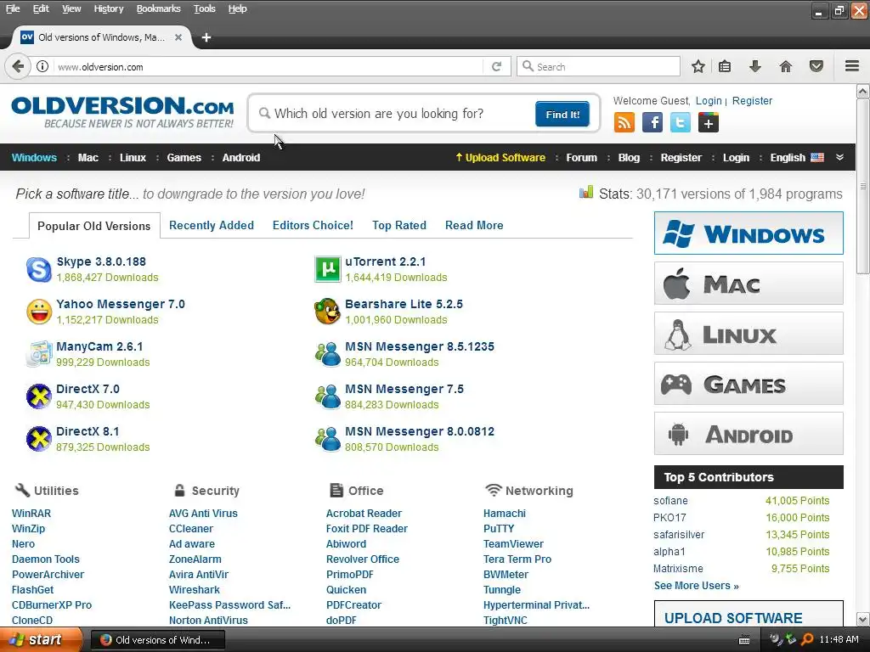Select the Games category in nav bar
The height and width of the screenshot is (652, 870).
pyautogui.click(x=184, y=157)
